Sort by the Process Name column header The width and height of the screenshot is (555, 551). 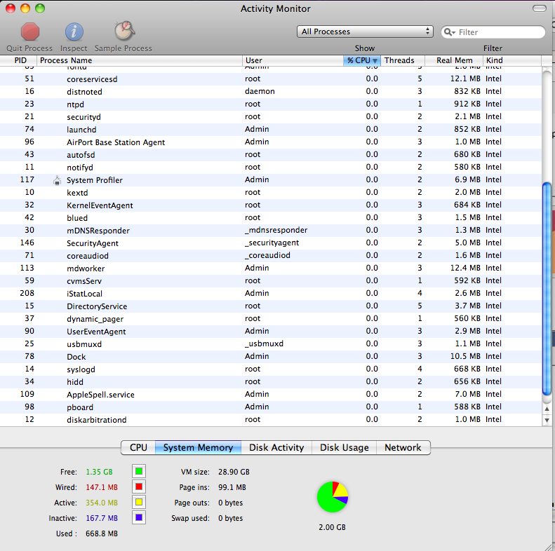coord(140,60)
